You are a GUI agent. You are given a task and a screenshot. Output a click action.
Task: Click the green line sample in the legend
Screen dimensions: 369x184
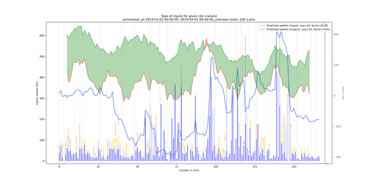tap(262, 29)
